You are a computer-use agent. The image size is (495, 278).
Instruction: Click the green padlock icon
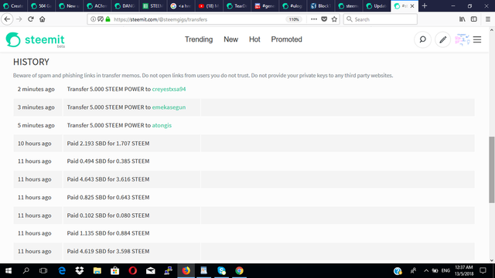pyautogui.click(x=108, y=19)
